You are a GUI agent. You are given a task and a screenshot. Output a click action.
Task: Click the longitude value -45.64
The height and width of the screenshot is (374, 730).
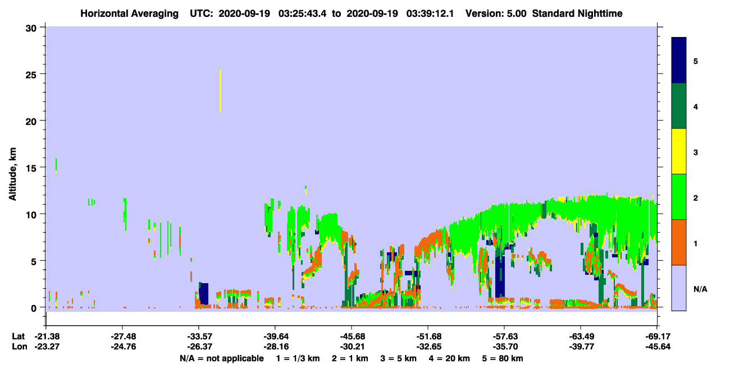[x=658, y=347]
